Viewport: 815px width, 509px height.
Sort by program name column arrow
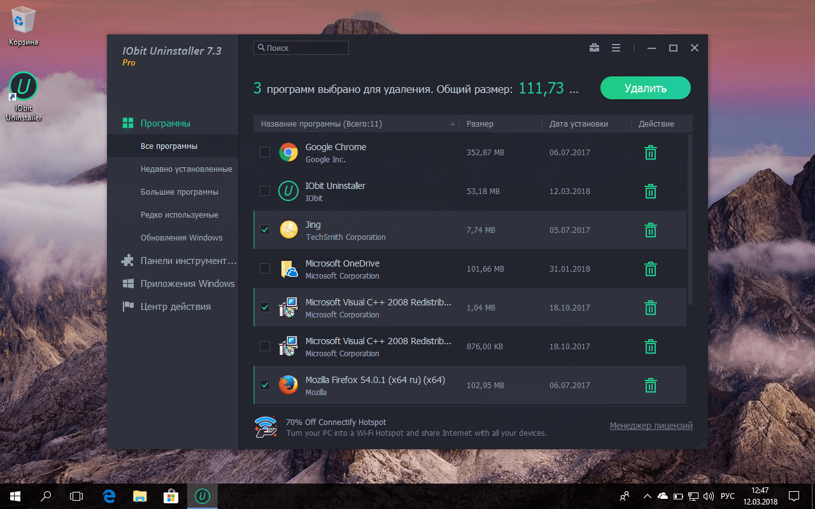click(x=453, y=124)
